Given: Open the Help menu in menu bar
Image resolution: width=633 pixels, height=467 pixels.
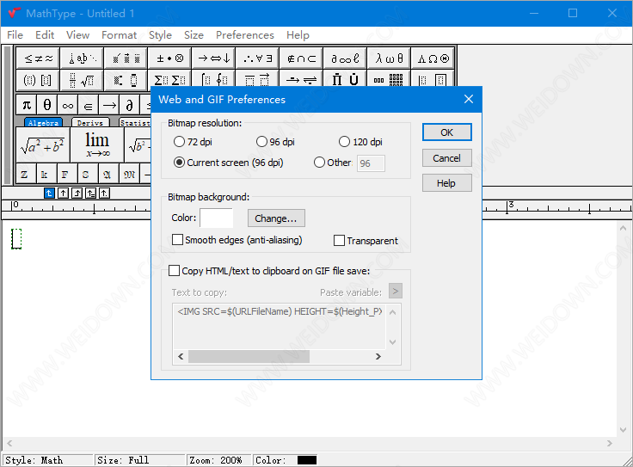Looking at the screenshot, I should (298, 35).
